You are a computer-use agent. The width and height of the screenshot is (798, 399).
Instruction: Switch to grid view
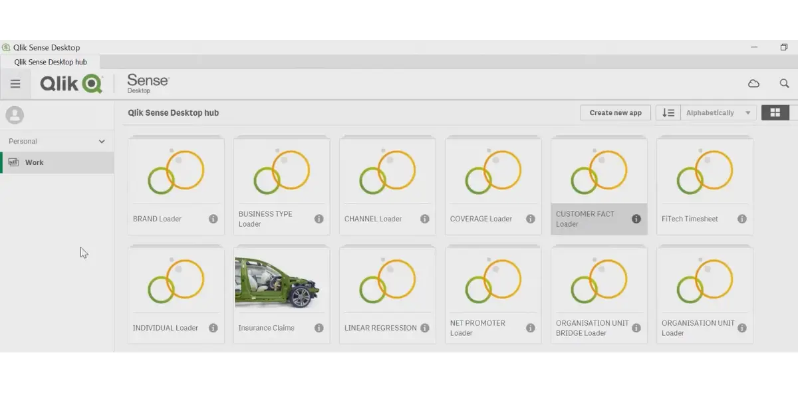click(x=775, y=113)
